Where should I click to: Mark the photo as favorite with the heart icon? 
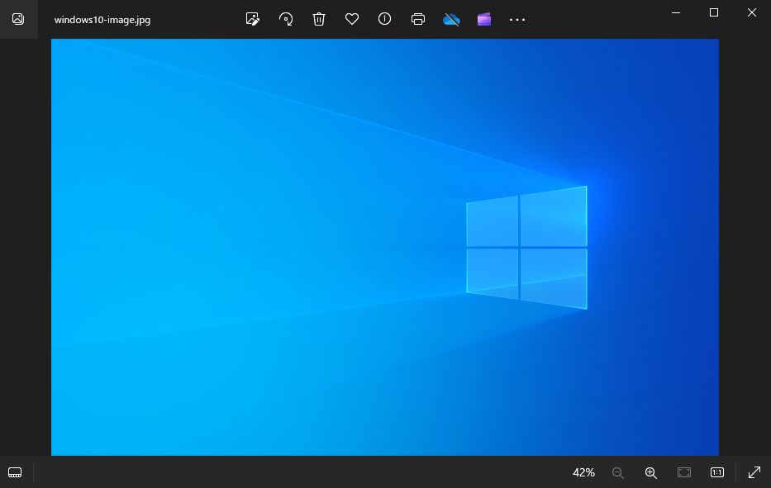tap(351, 19)
